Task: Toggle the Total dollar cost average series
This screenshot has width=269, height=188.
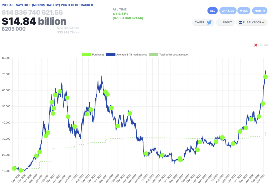Action: click(168, 55)
